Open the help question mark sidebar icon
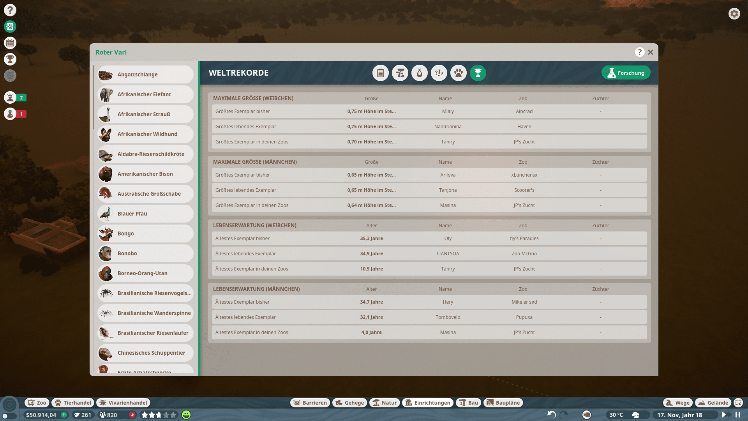The image size is (748, 421). (10, 10)
